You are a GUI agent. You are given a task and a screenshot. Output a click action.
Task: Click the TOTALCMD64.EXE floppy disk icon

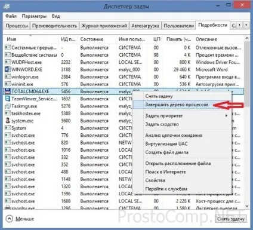point(8,91)
